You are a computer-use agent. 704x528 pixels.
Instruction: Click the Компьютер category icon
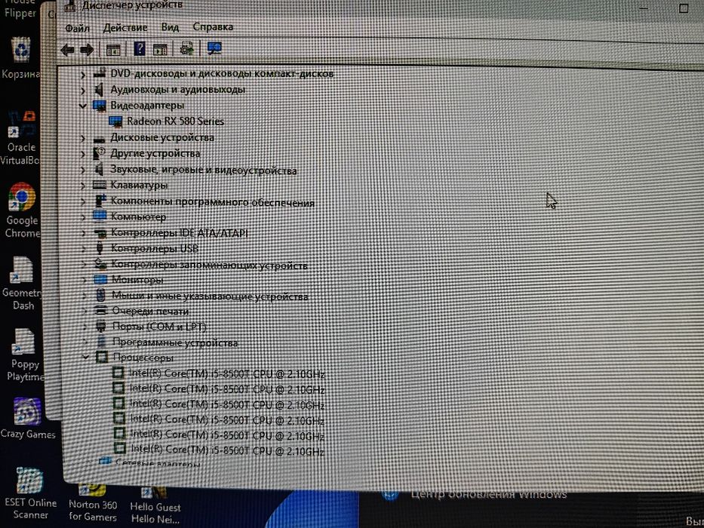click(100, 216)
